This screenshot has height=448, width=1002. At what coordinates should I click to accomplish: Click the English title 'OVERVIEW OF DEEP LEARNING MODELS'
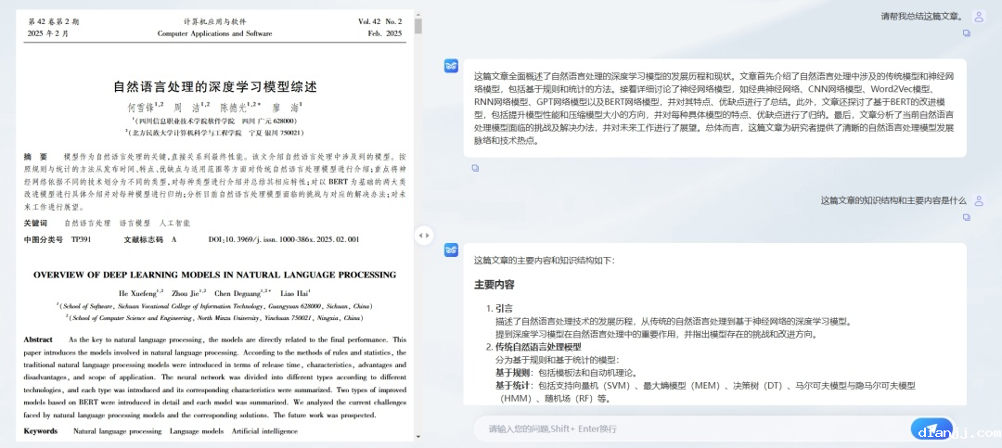214,275
